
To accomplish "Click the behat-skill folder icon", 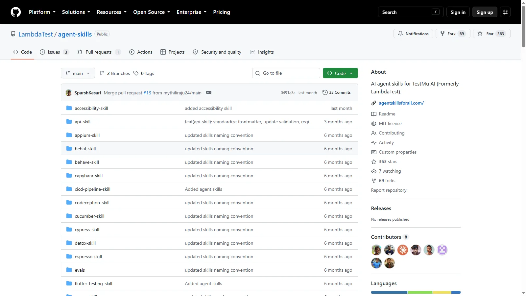I will pyautogui.click(x=69, y=149).
